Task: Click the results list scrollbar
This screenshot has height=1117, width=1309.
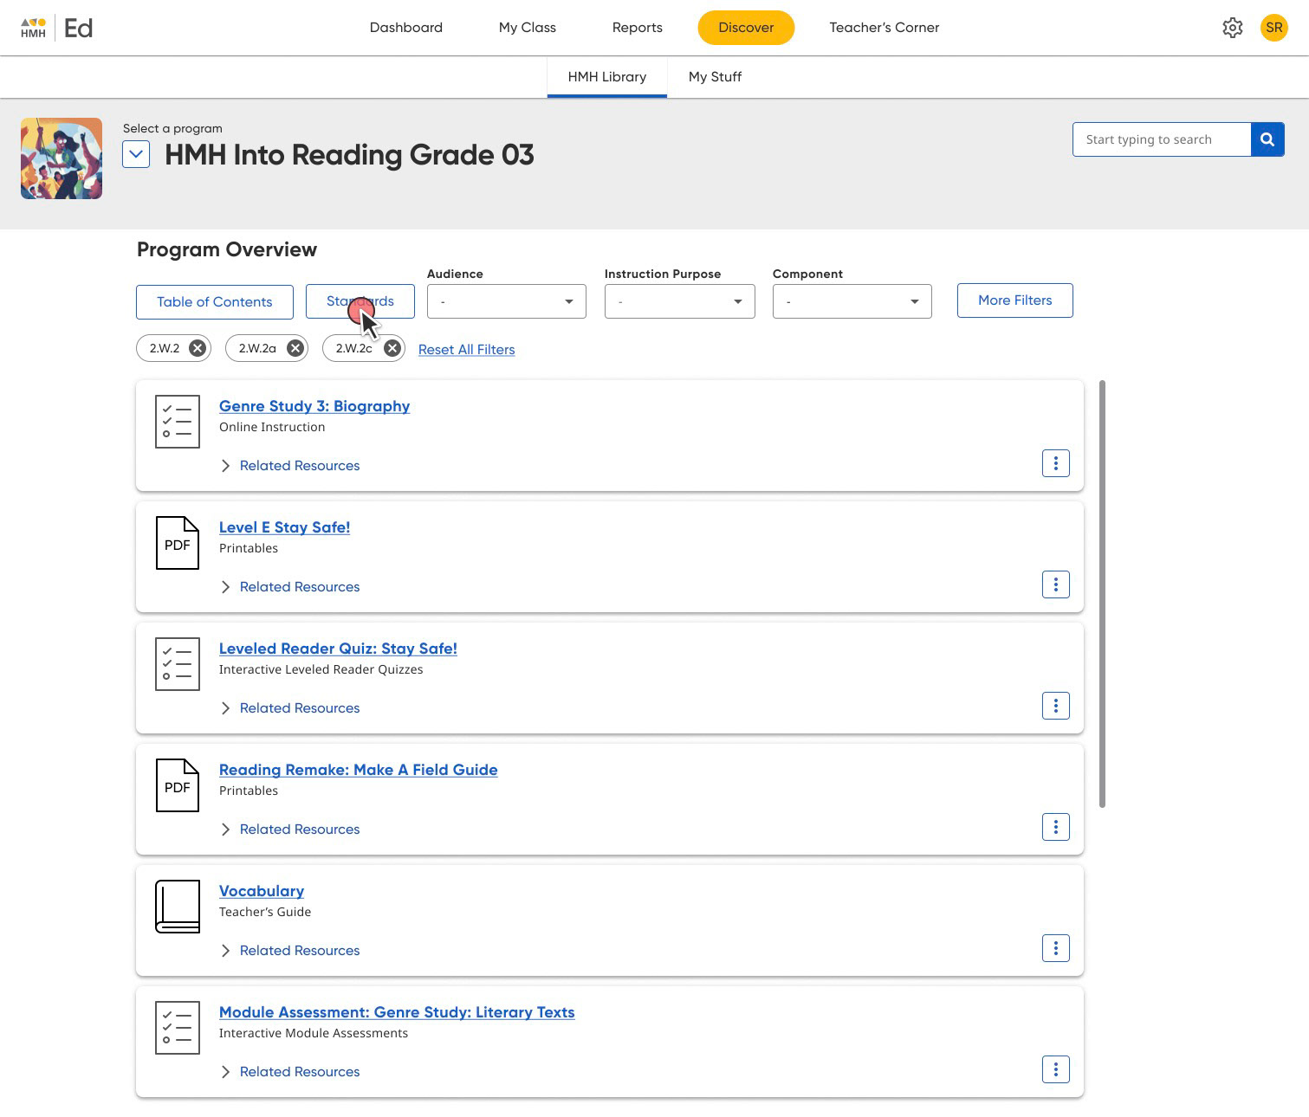Action: click(x=1102, y=594)
